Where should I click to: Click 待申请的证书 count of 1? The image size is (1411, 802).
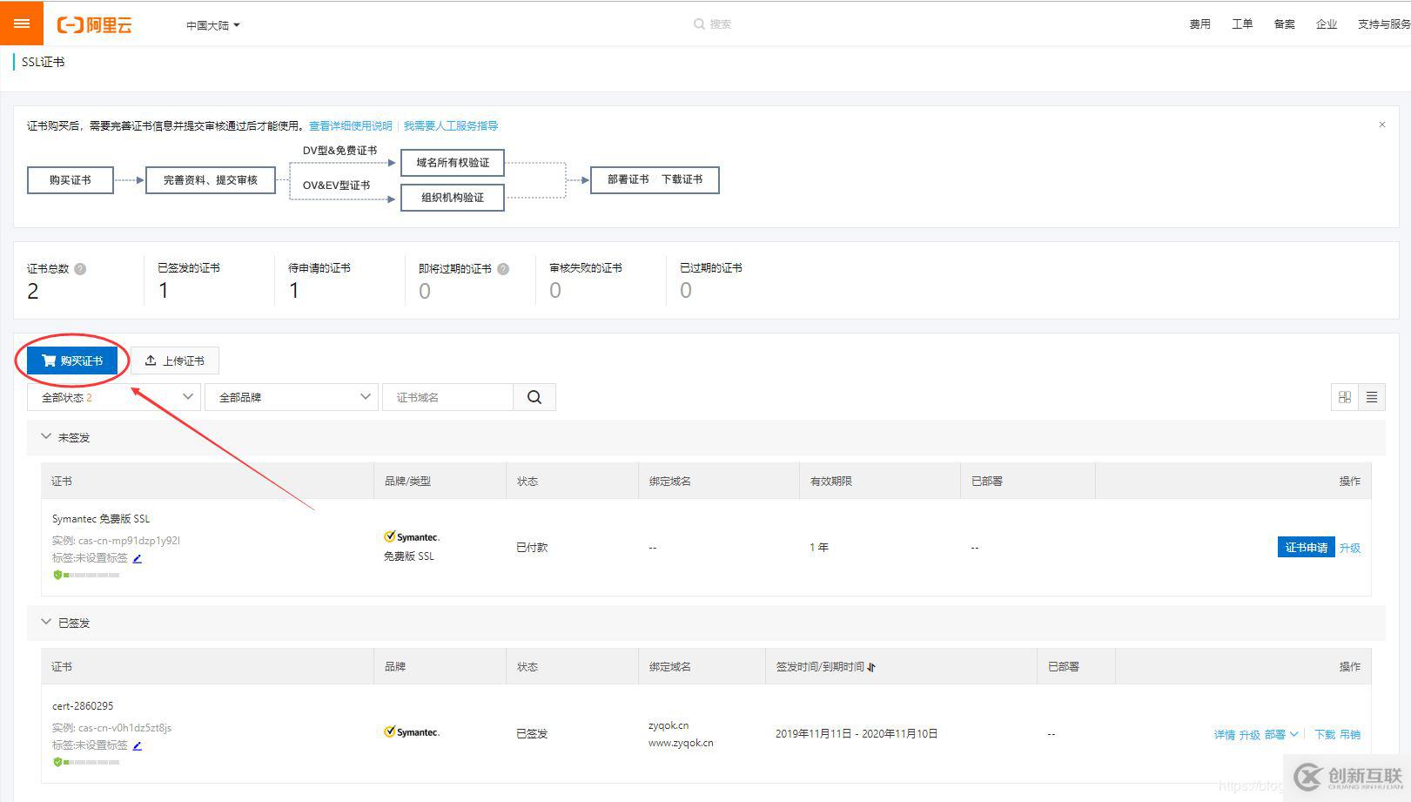294,291
